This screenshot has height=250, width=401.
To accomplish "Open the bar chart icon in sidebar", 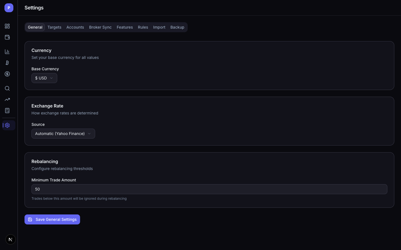I will [x=7, y=52].
